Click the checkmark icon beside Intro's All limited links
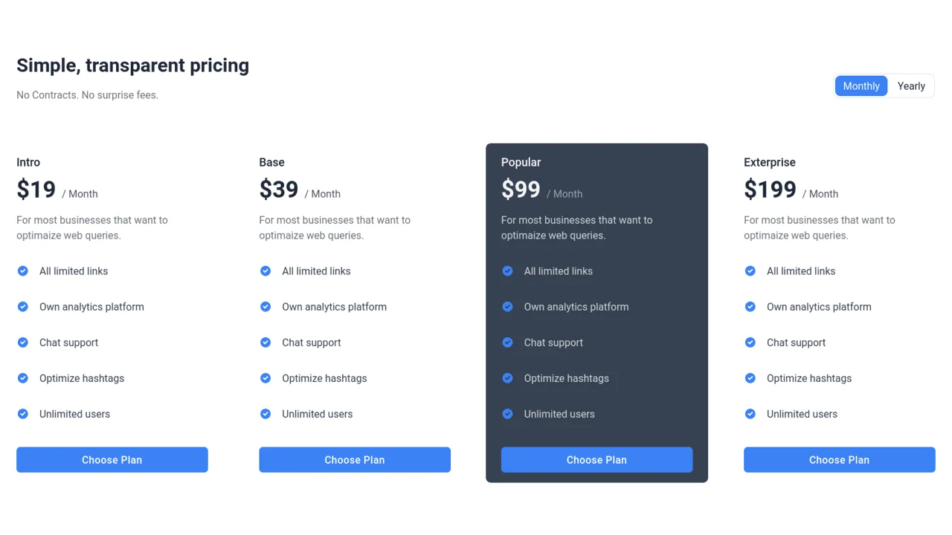Image resolution: width=952 pixels, height=535 pixels. [22, 271]
